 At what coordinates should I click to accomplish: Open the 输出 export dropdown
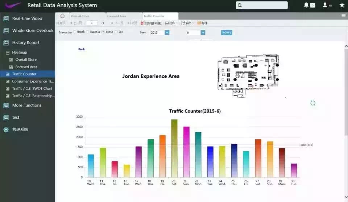point(187,23)
